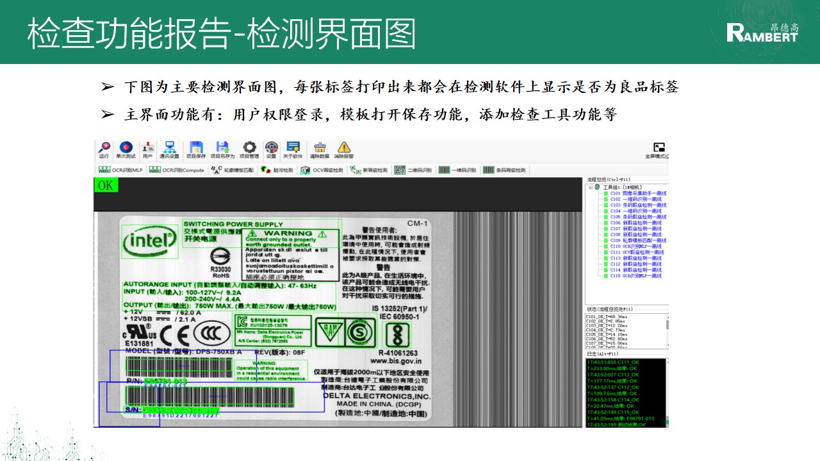Open 通讯设置 communication settings
The image size is (820, 461).
coord(169,150)
